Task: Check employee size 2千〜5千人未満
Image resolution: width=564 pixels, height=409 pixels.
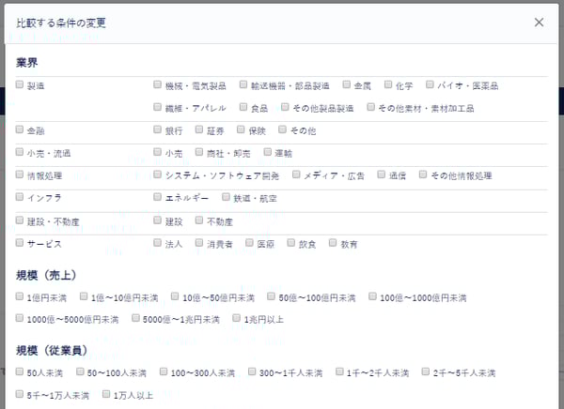Action: coord(426,371)
